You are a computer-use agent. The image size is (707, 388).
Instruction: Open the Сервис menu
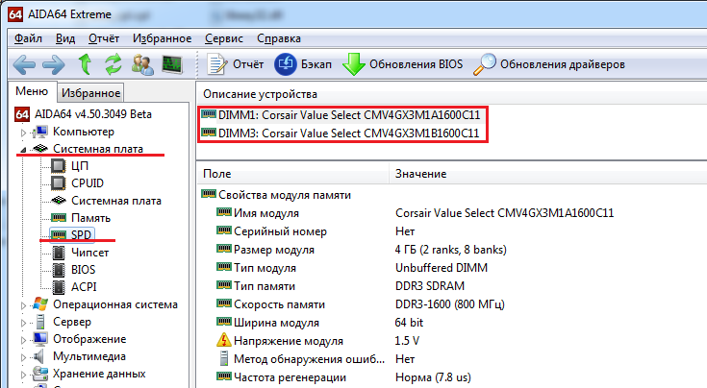pos(224,38)
